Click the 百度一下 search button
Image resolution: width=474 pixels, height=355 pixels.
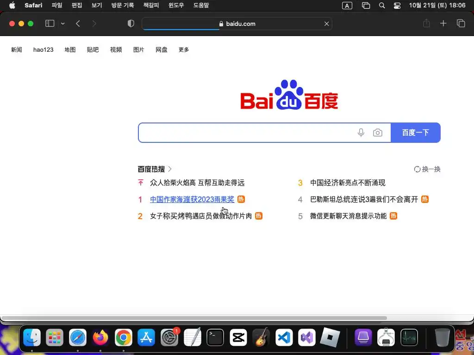coord(415,133)
